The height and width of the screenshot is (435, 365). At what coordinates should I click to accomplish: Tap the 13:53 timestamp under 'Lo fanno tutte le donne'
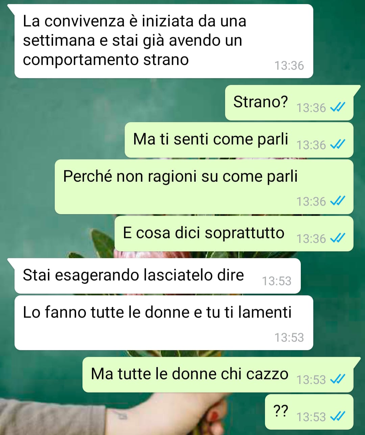click(x=289, y=338)
